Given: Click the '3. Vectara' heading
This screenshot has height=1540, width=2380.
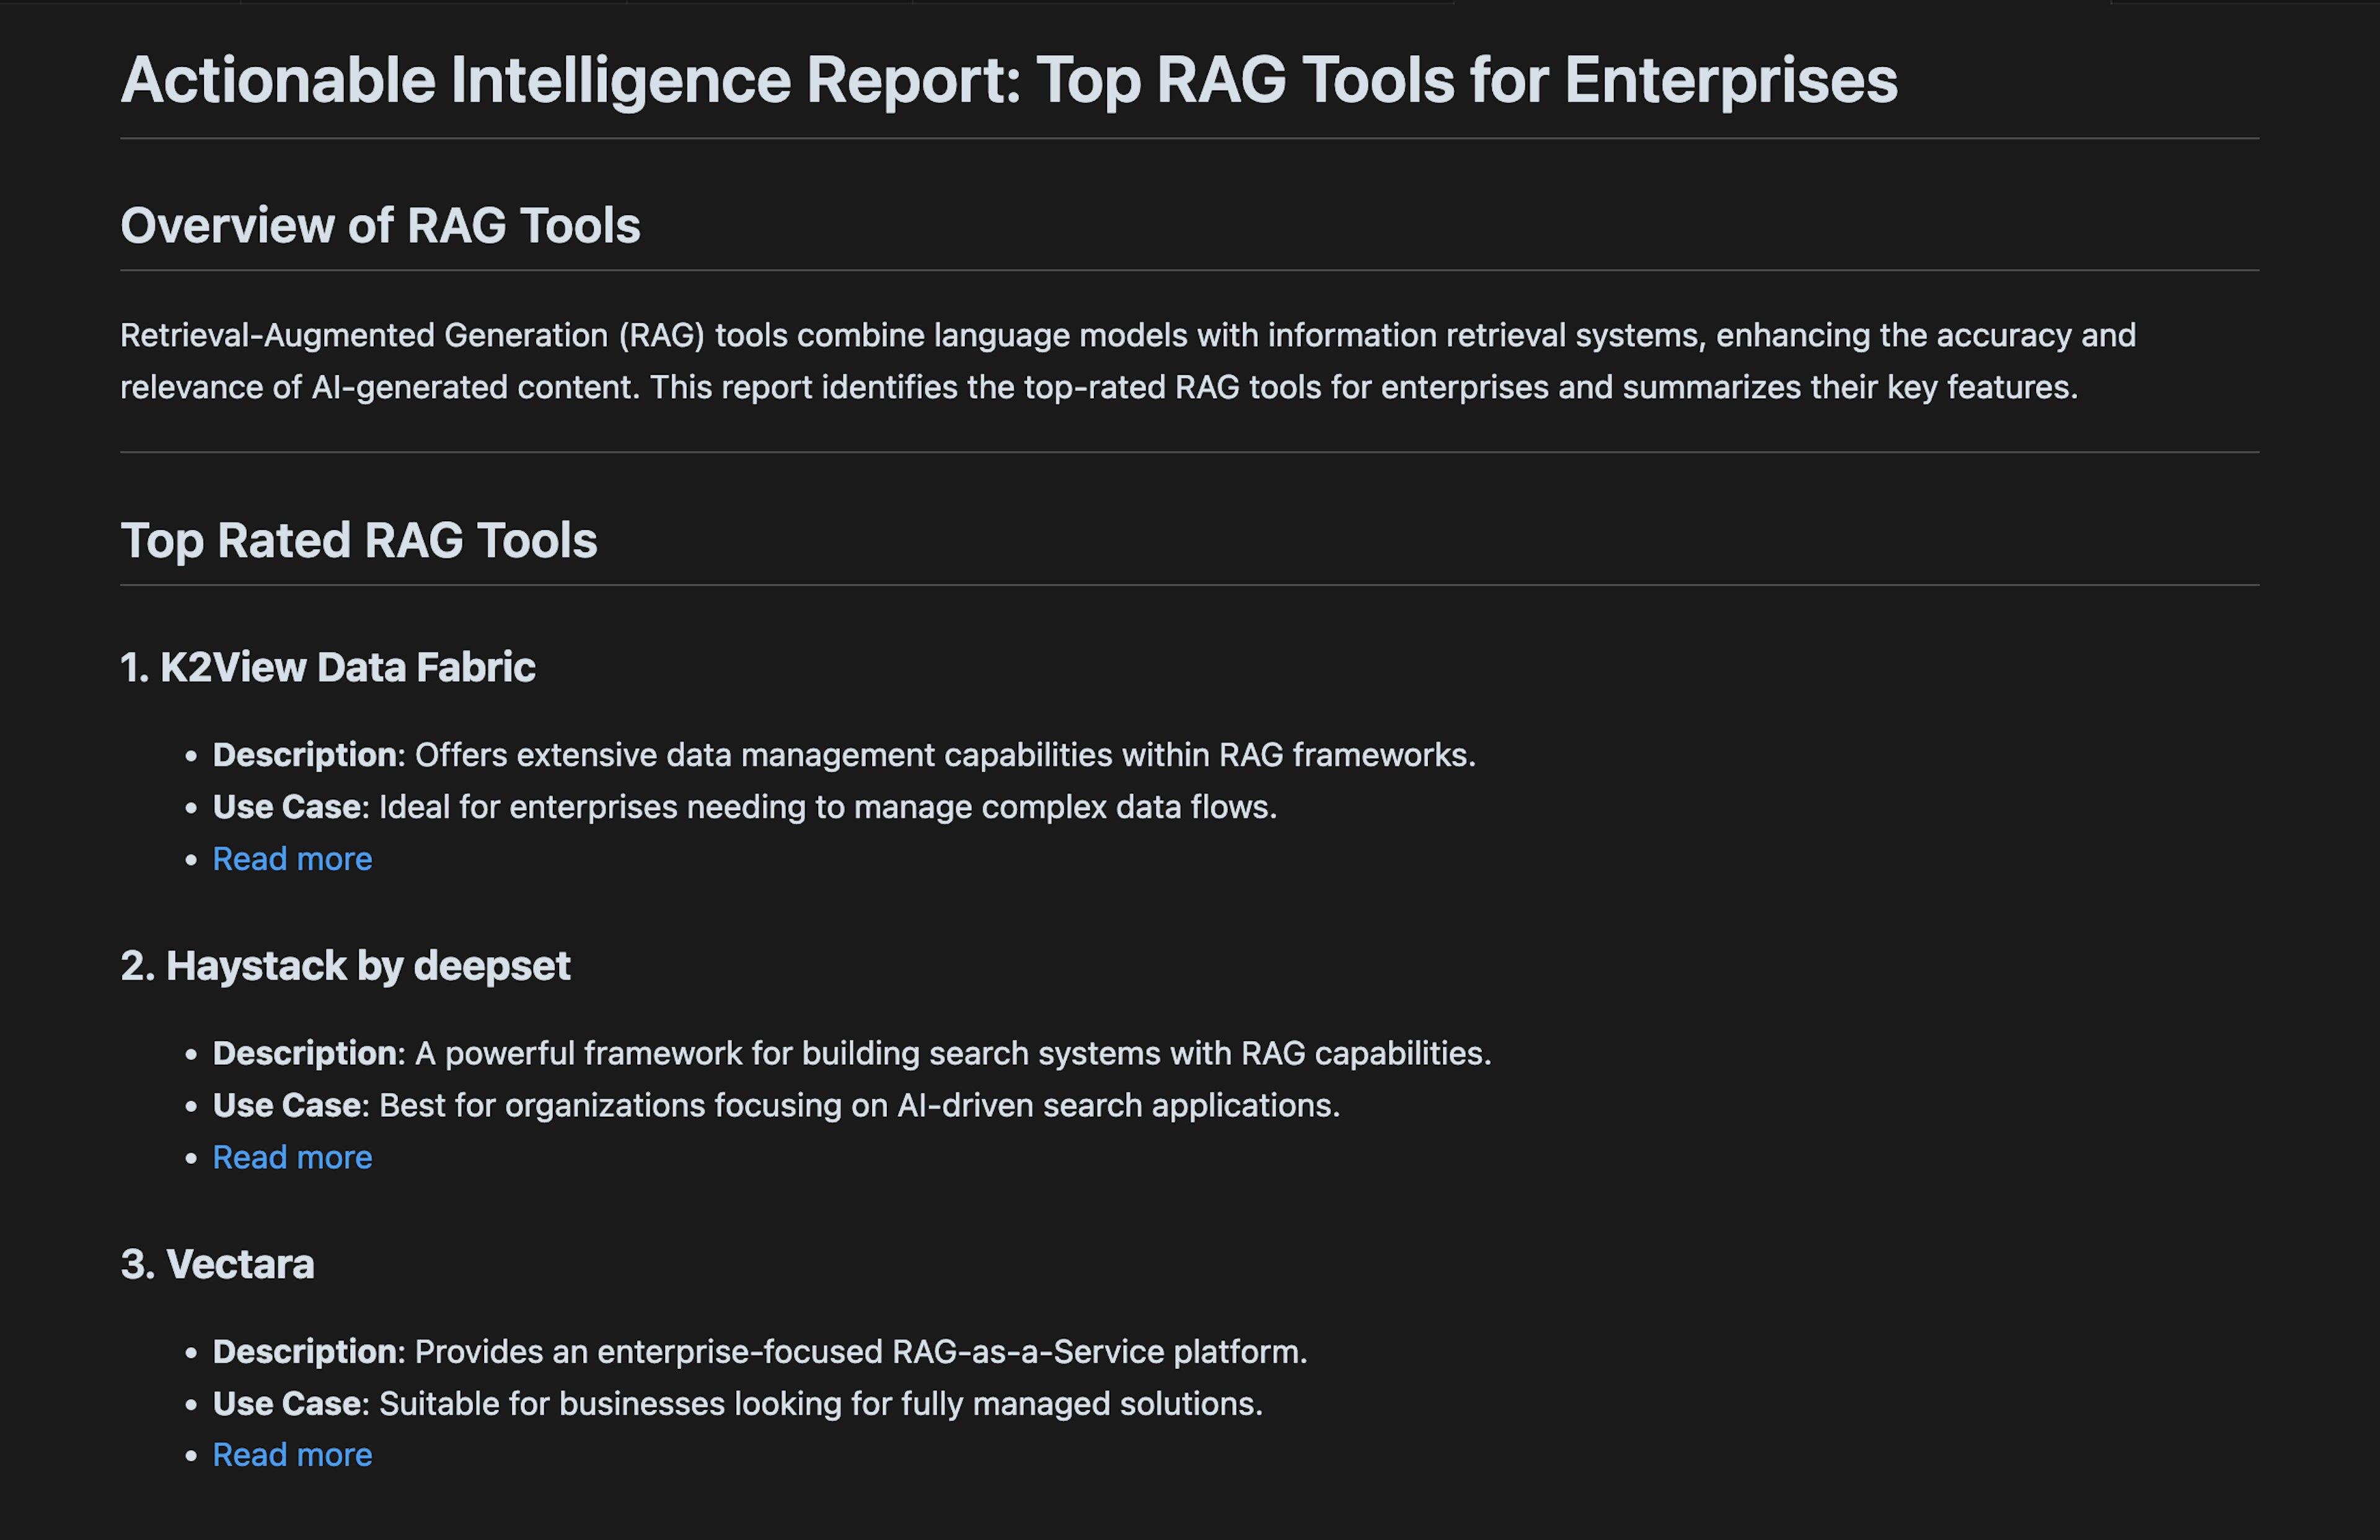Looking at the screenshot, I should [x=217, y=1264].
